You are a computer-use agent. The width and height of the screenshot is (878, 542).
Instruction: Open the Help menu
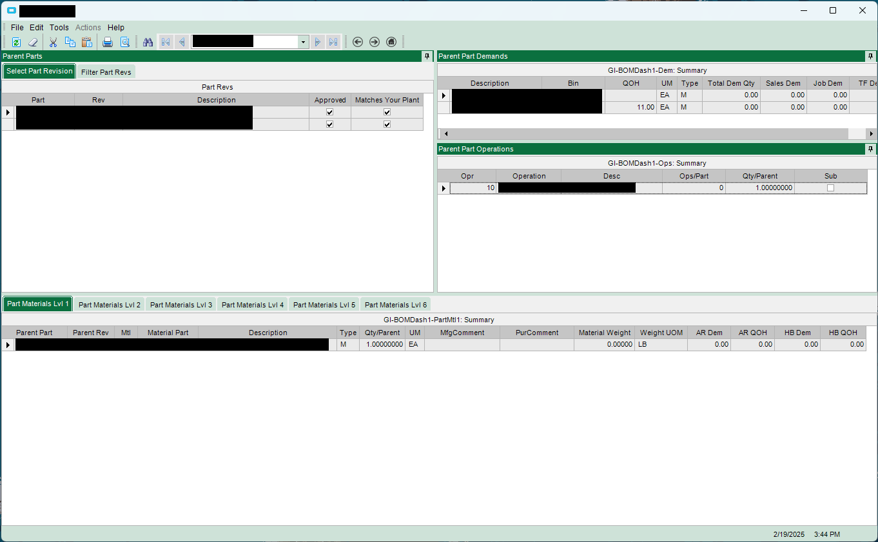point(116,28)
